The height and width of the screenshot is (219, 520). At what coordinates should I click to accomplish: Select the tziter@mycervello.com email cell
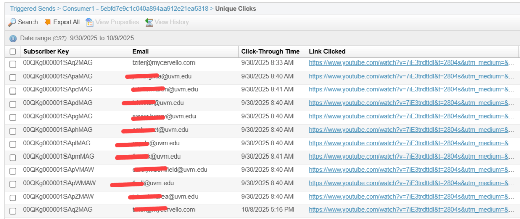pyautogui.click(x=164, y=63)
